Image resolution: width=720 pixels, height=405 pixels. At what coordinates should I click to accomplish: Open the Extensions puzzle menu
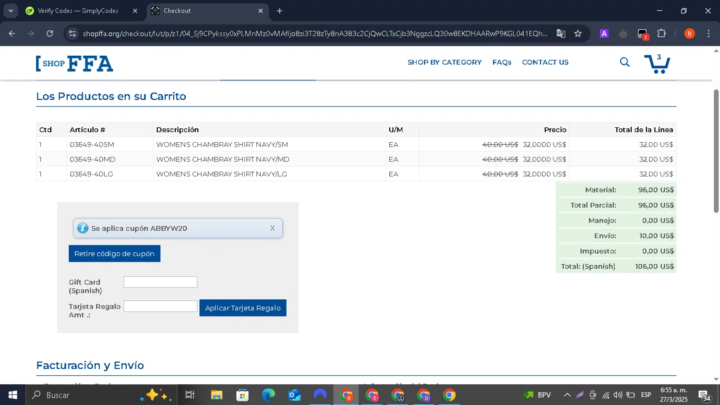coord(661,33)
